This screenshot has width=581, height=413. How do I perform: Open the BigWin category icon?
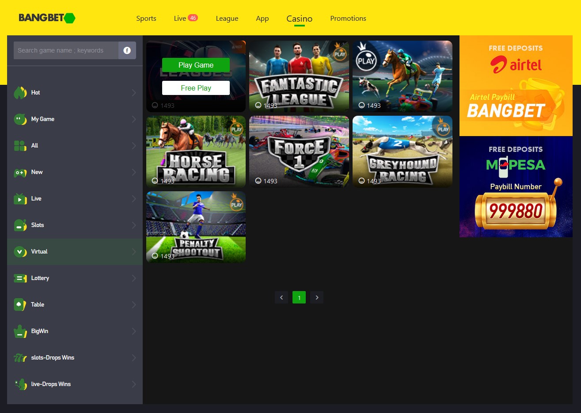click(20, 331)
